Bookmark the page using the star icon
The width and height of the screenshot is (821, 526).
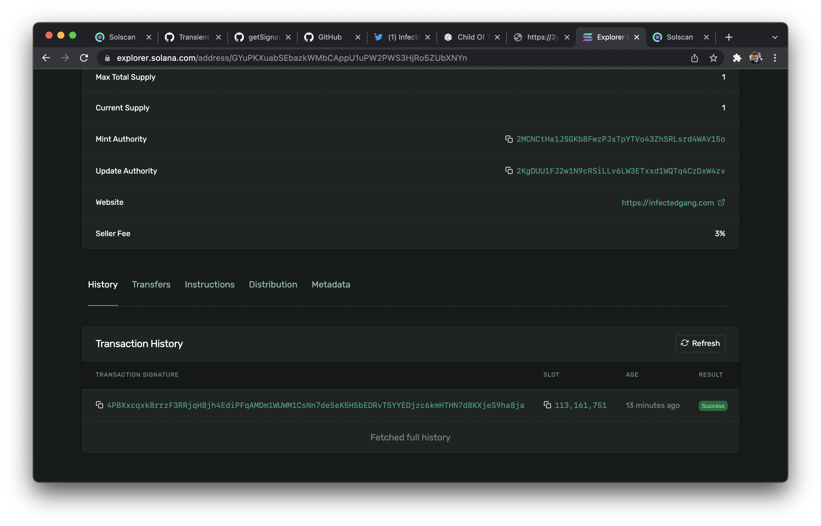714,58
